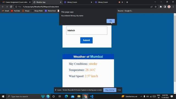
Task: Open a new browser tab
Action: [127, 2]
